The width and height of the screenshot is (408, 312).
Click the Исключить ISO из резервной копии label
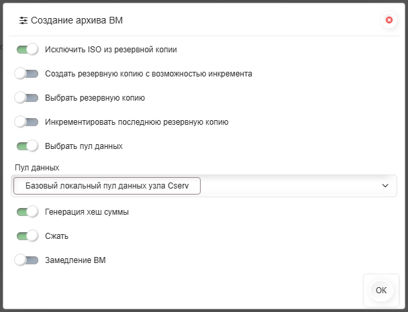click(x=111, y=50)
